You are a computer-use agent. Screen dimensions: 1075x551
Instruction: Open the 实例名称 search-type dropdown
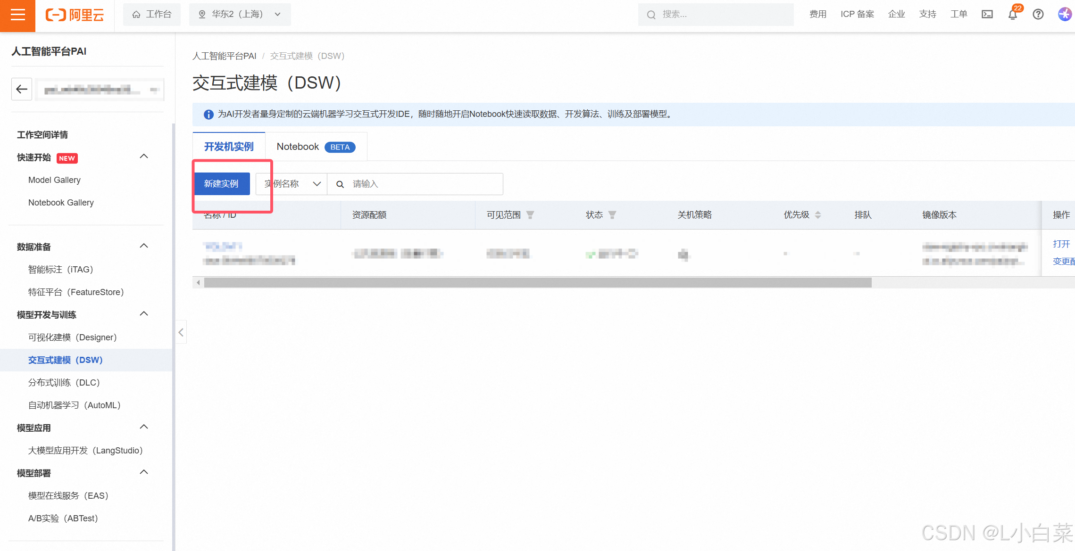(292, 184)
